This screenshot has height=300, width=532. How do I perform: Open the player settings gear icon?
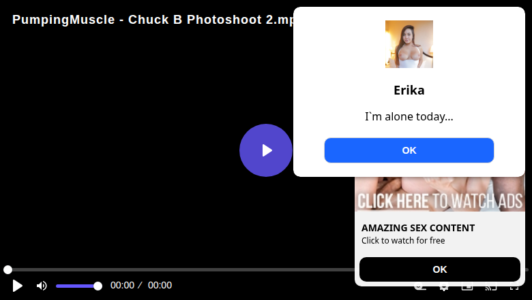tap(443, 288)
